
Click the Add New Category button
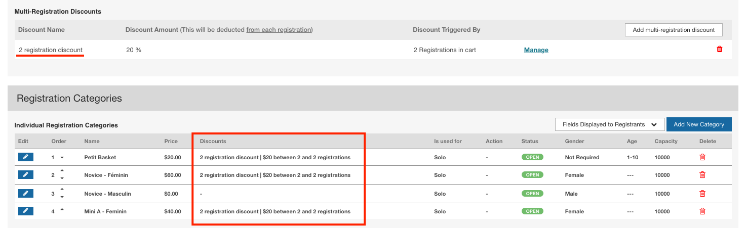pos(698,124)
